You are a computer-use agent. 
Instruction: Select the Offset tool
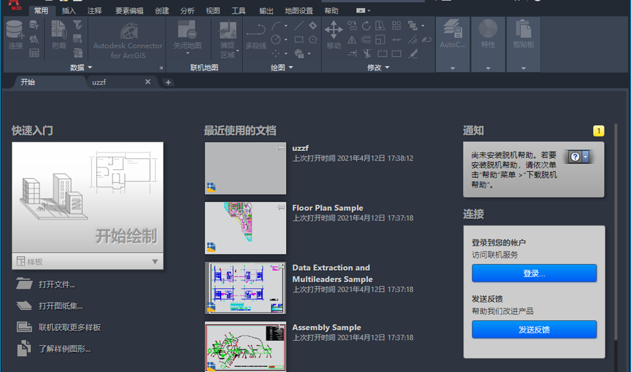tap(366, 39)
